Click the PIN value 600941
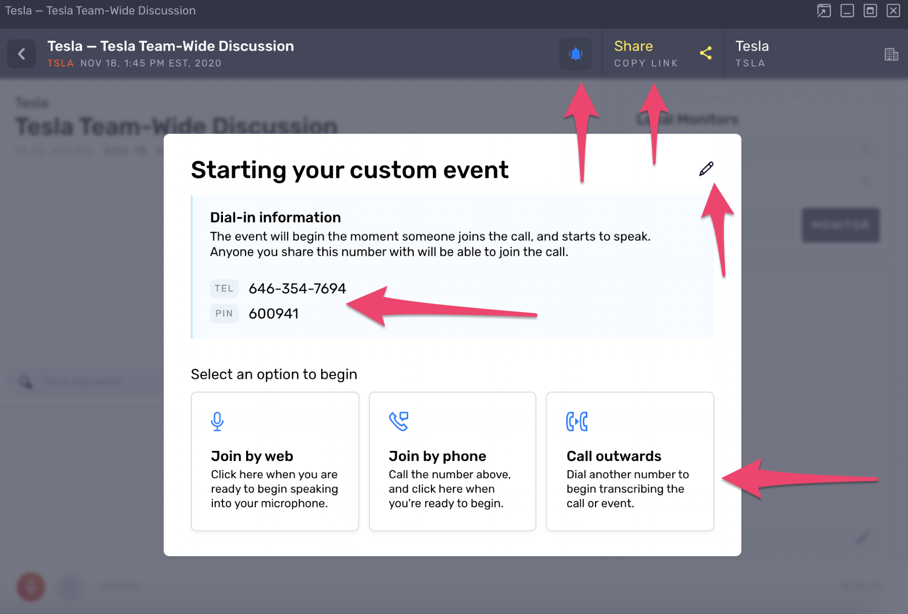 [x=274, y=314]
